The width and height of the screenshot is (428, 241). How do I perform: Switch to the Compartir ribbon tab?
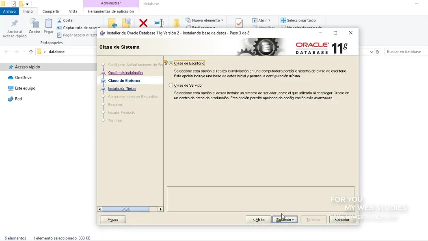click(x=51, y=11)
